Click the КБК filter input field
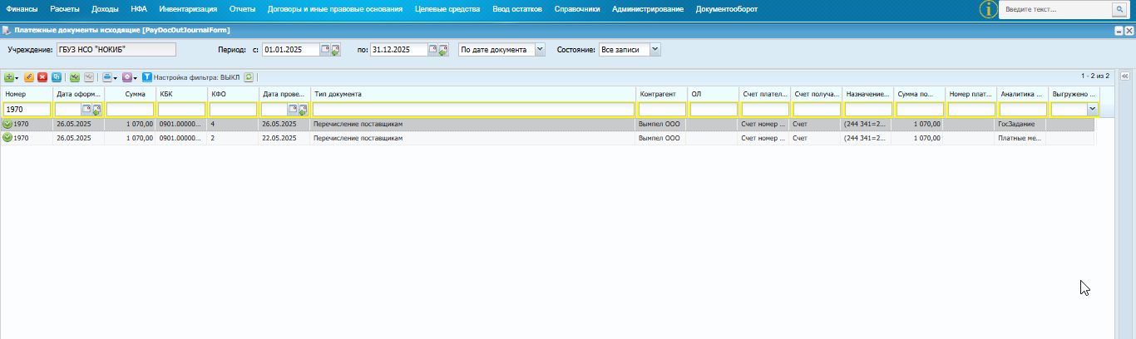Screen dimensions: 1136x339 pos(182,109)
